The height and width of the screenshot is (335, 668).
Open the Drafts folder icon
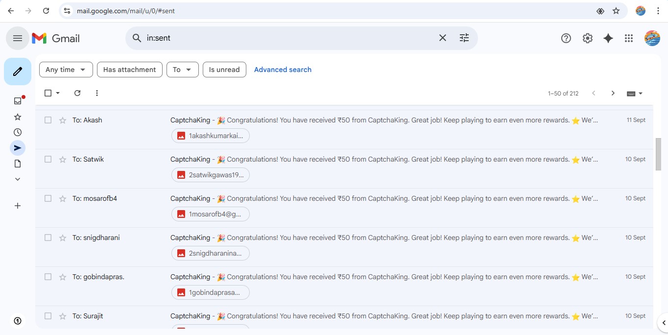(x=18, y=164)
